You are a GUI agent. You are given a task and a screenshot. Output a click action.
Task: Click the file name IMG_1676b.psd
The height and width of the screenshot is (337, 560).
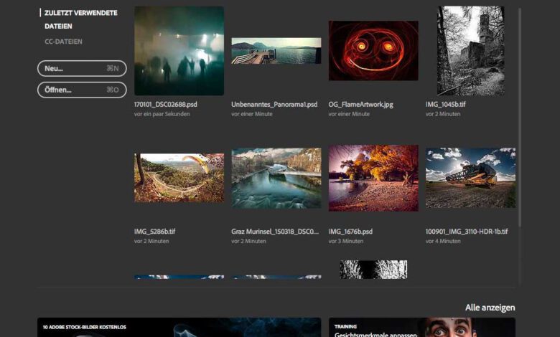click(350, 232)
